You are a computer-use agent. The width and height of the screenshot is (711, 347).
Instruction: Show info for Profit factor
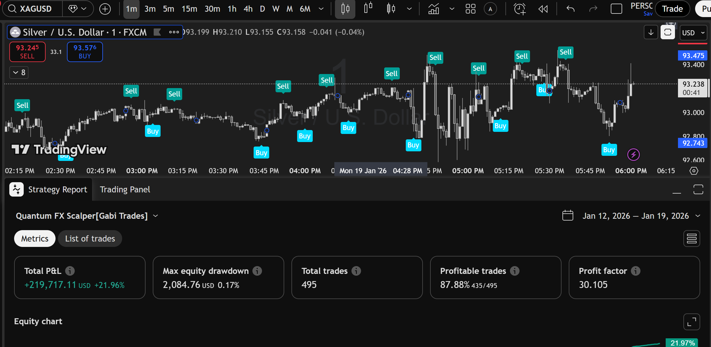(x=636, y=271)
